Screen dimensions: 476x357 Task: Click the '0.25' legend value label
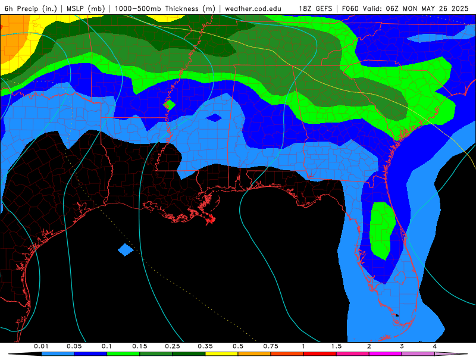point(173,346)
